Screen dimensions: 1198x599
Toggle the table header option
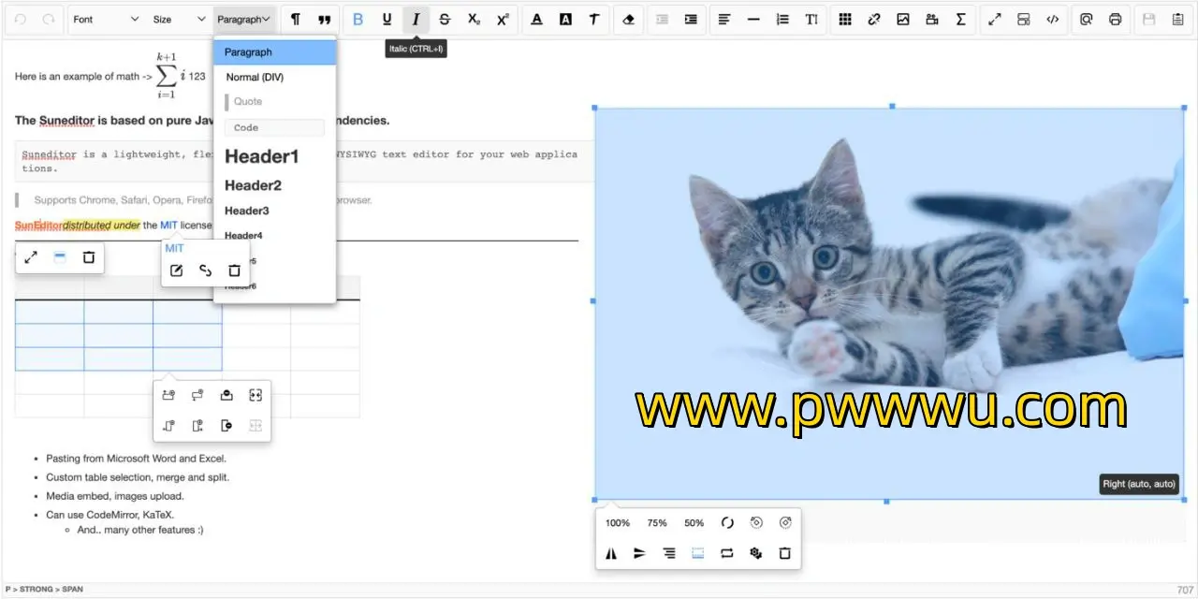coord(60,257)
